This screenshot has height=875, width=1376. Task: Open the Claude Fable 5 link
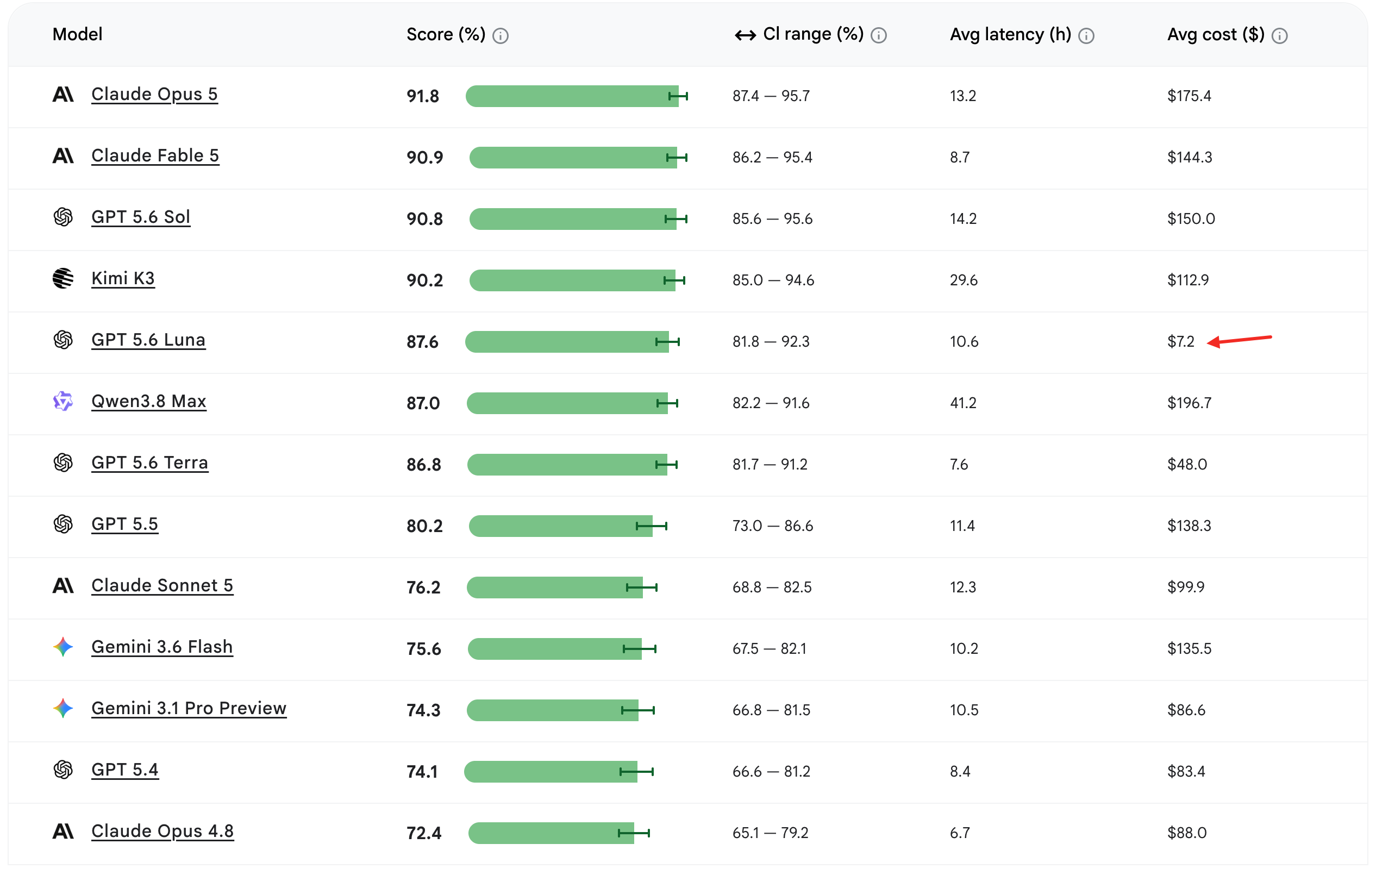click(155, 156)
